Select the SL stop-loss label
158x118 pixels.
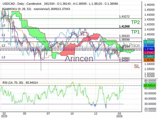(137, 66)
